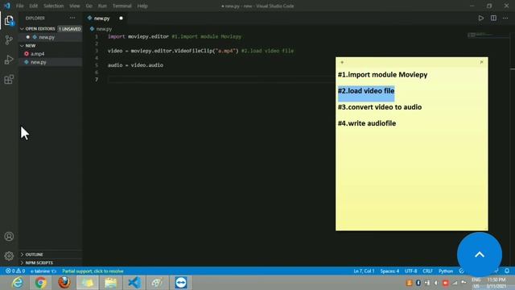This screenshot has height=290, width=515.
Task: Open the Run and Debug view
Action: 9,60
